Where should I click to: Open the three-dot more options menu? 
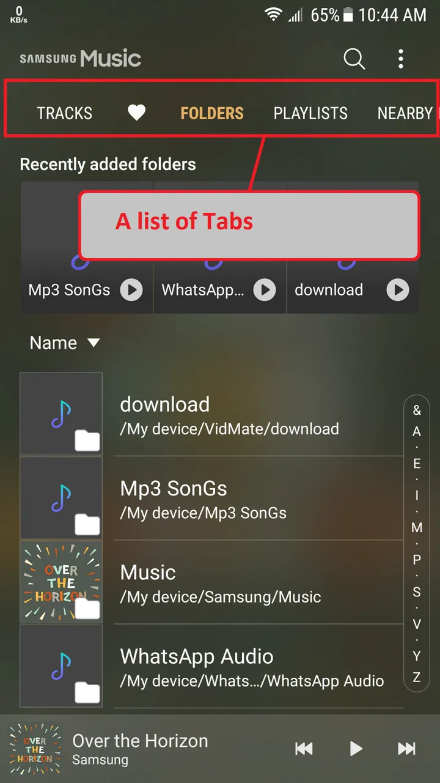[x=401, y=59]
